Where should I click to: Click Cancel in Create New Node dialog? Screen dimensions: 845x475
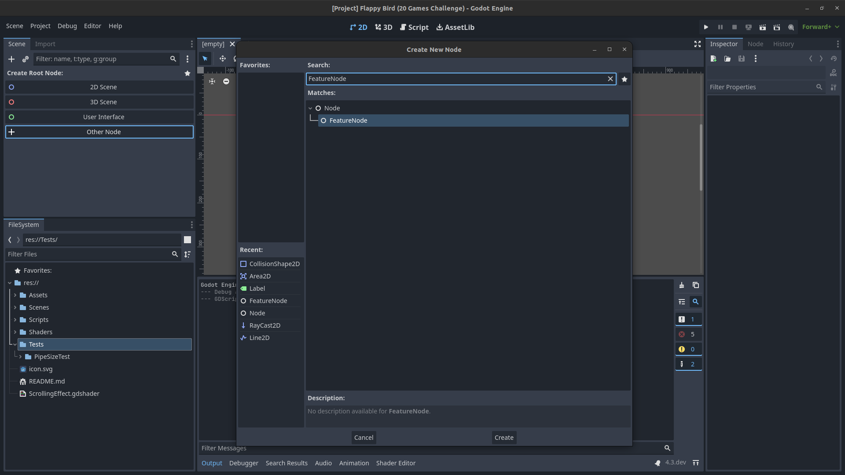point(364,438)
